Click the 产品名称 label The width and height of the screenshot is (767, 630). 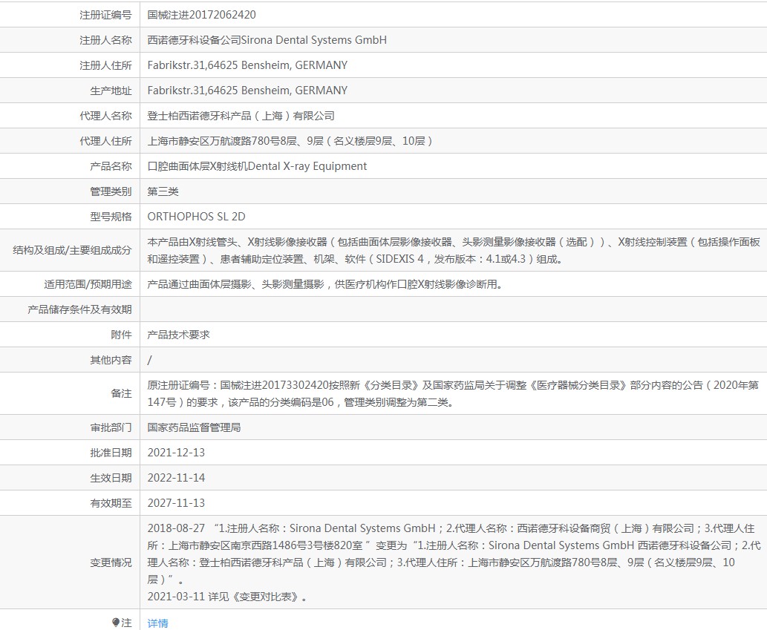pos(111,166)
